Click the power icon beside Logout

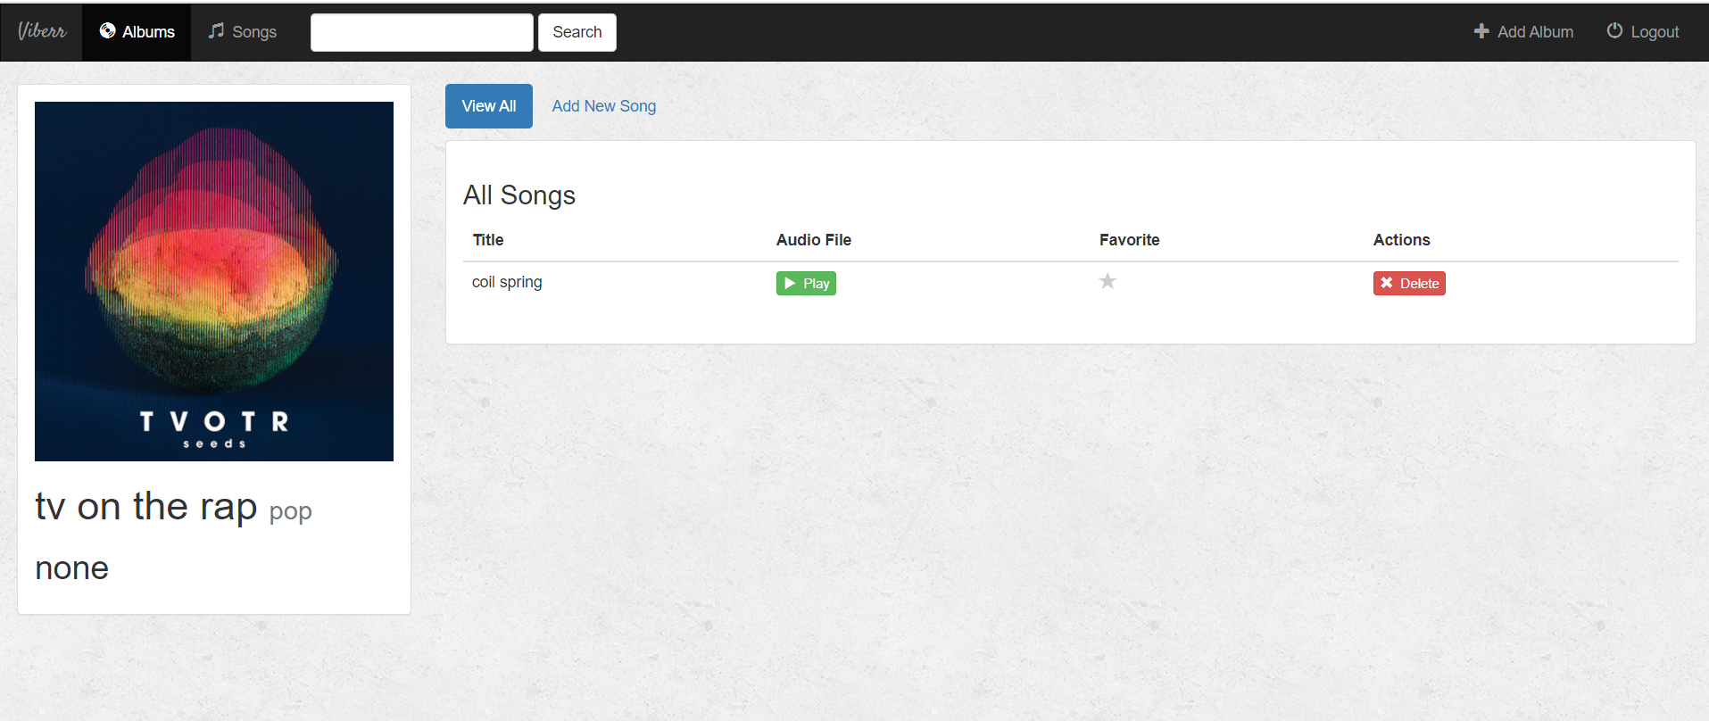tap(1615, 31)
